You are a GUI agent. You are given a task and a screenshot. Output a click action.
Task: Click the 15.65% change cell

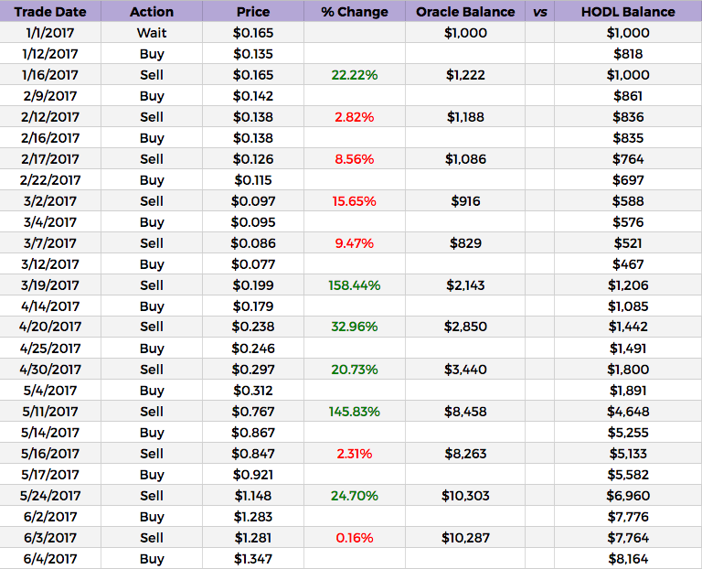tap(355, 201)
